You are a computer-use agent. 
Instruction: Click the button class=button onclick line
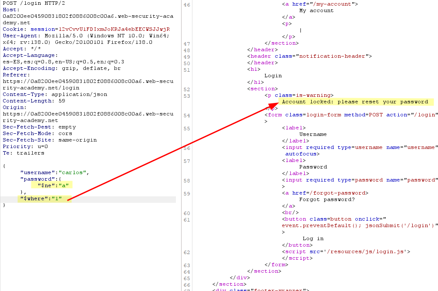[334, 219]
